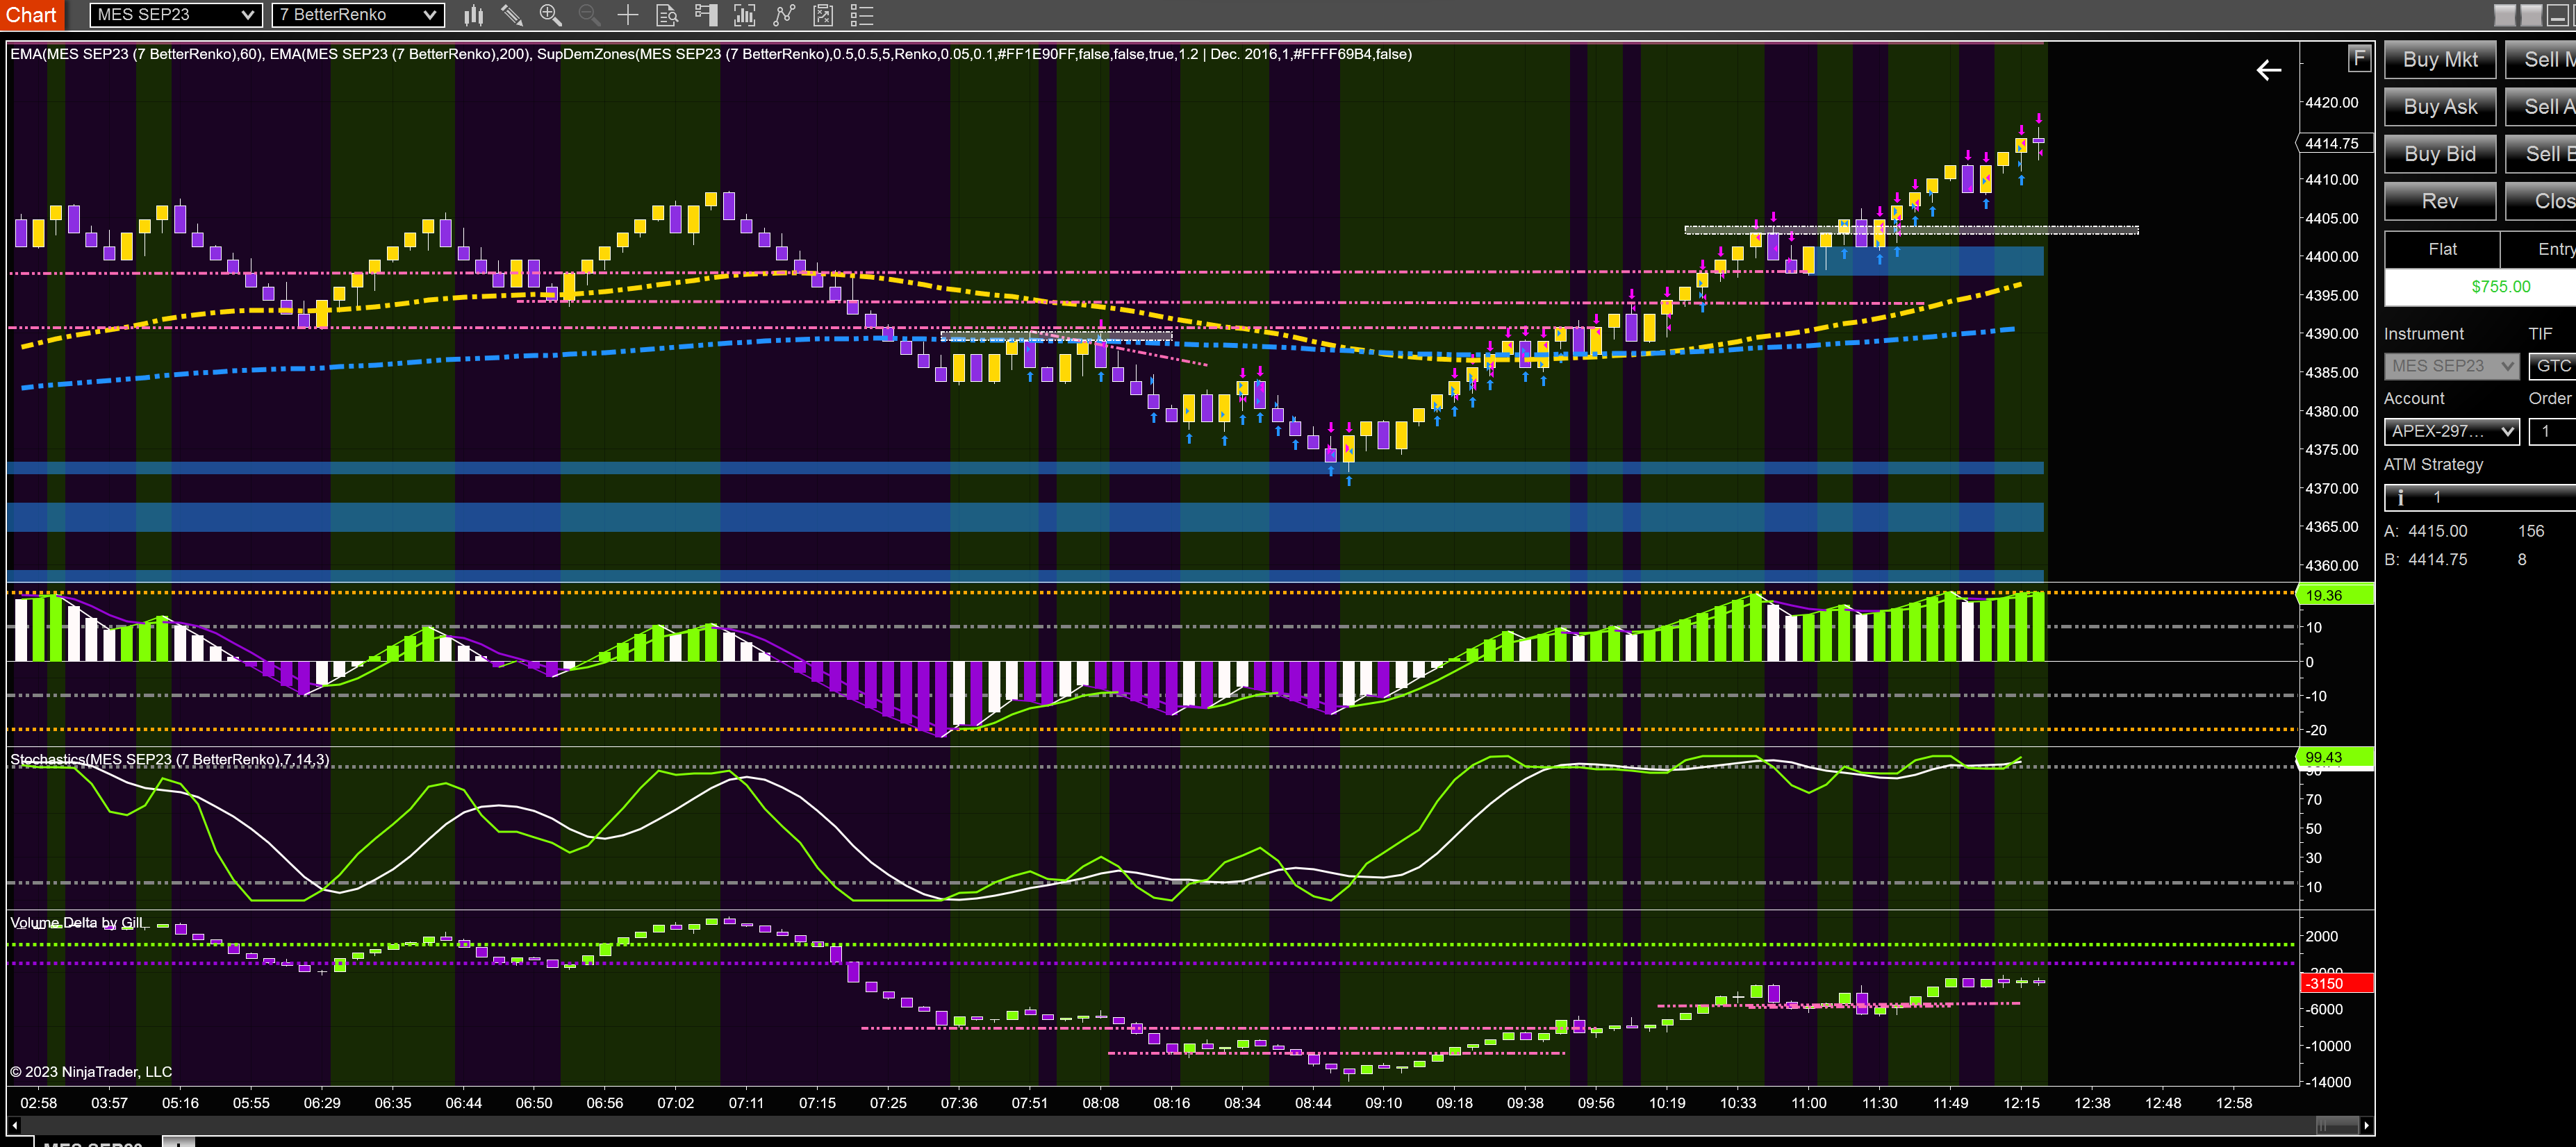Click the bid price 4414.75 value
Viewport: 2576px width, 1147px height.
point(2437,560)
